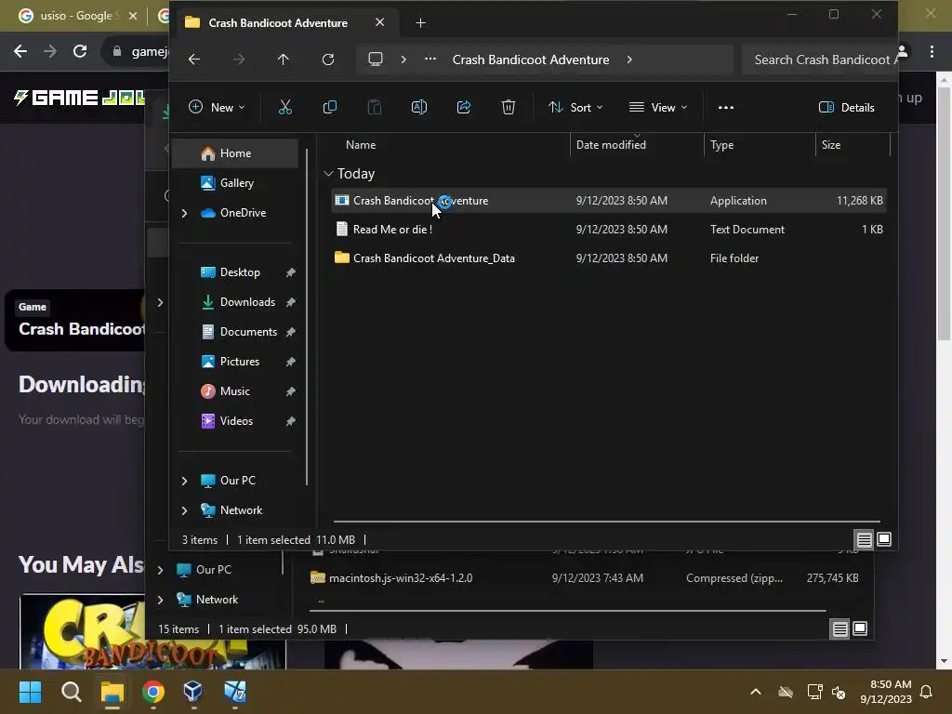Toggle the Details pane
The width and height of the screenshot is (952, 714).
click(847, 108)
